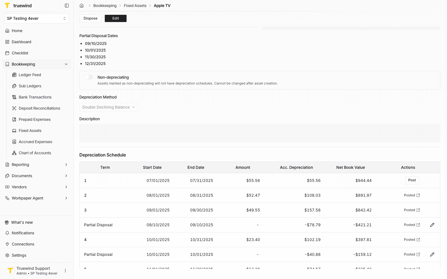This screenshot has height=279, width=447.
Task: Click the Settings gear icon
Action: tap(7, 255)
